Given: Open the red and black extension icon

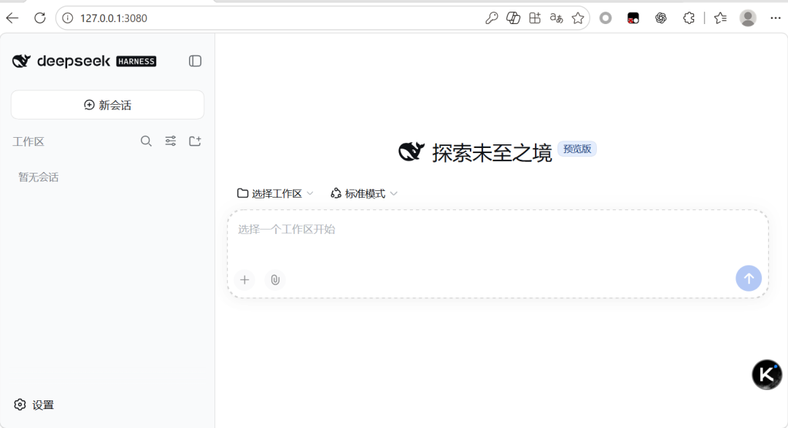Looking at the screenshot, I should pos(633,18).
